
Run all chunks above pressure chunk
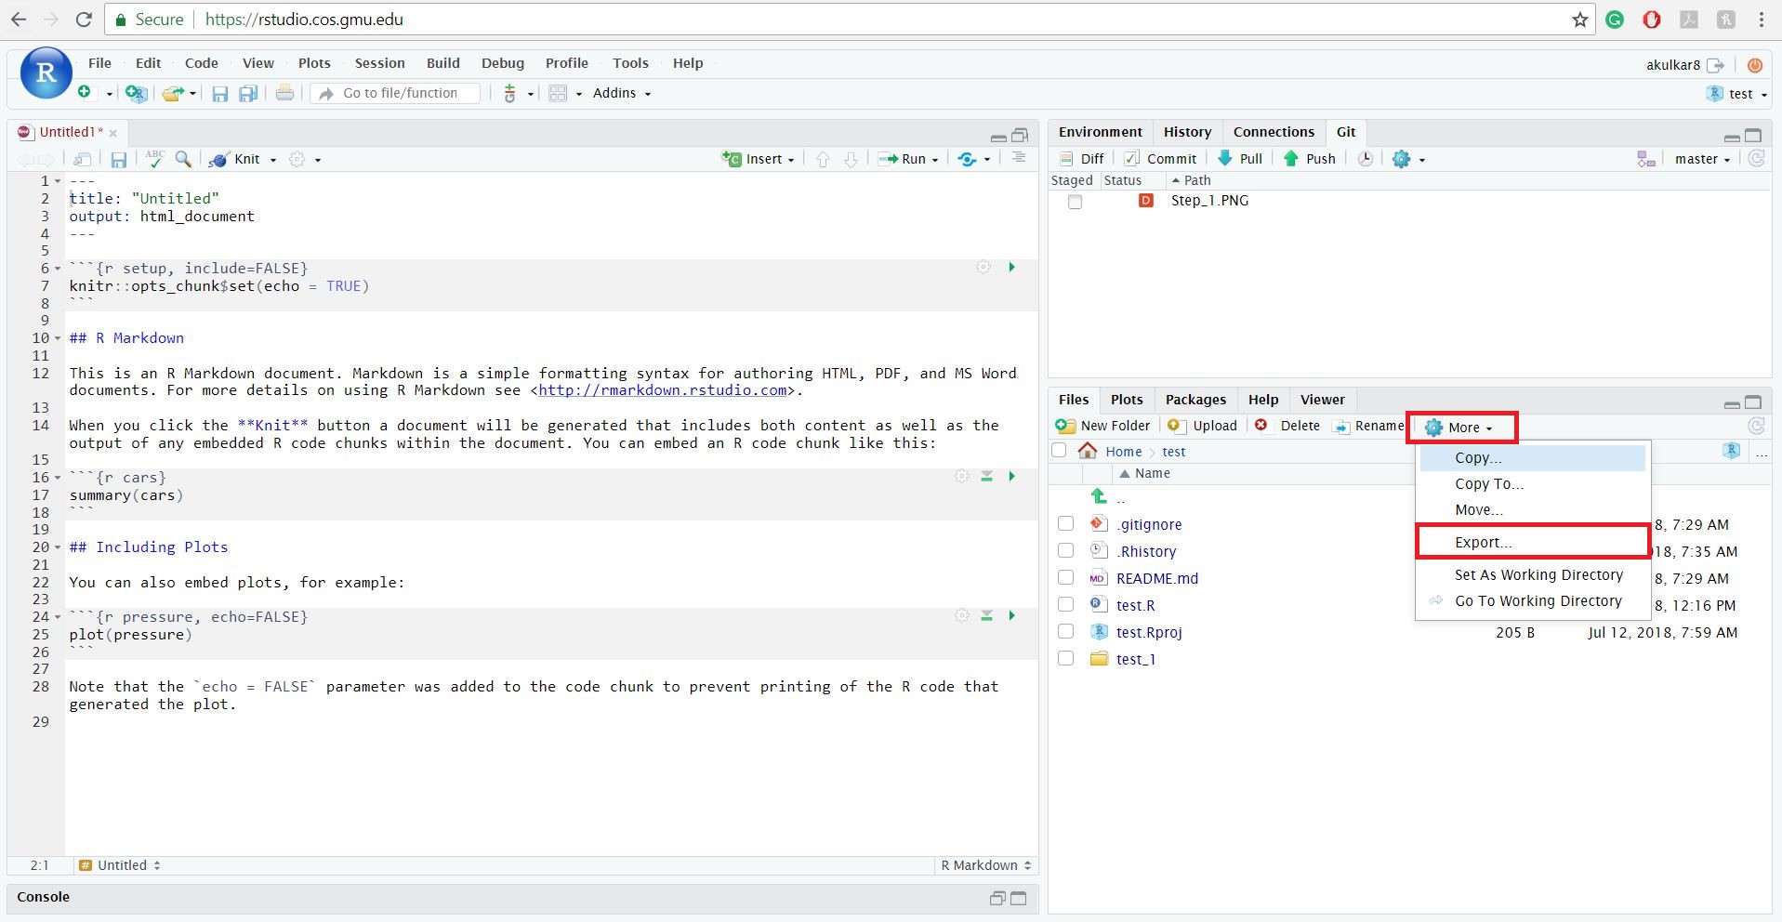tap(987, 615)
